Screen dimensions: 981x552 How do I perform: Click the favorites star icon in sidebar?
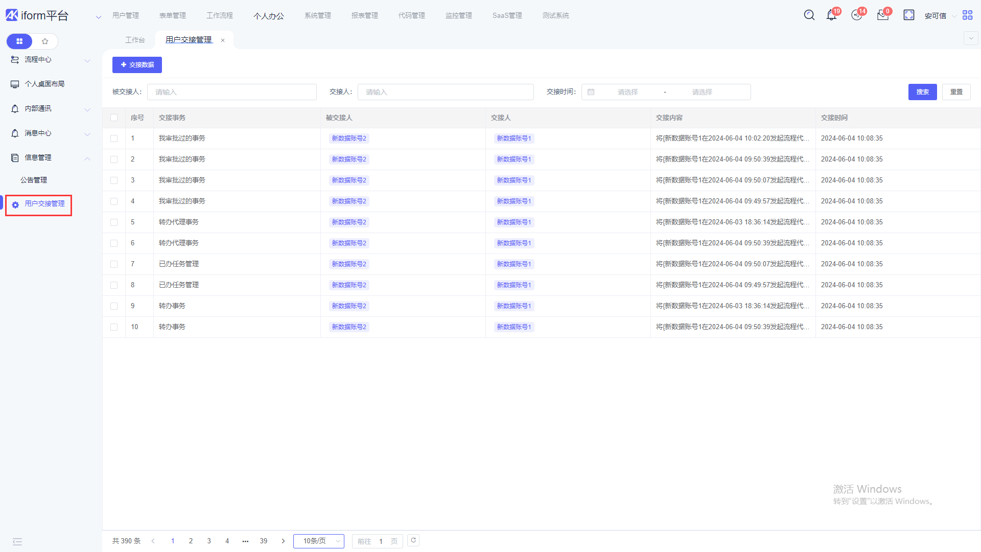[x=45, y=41]
